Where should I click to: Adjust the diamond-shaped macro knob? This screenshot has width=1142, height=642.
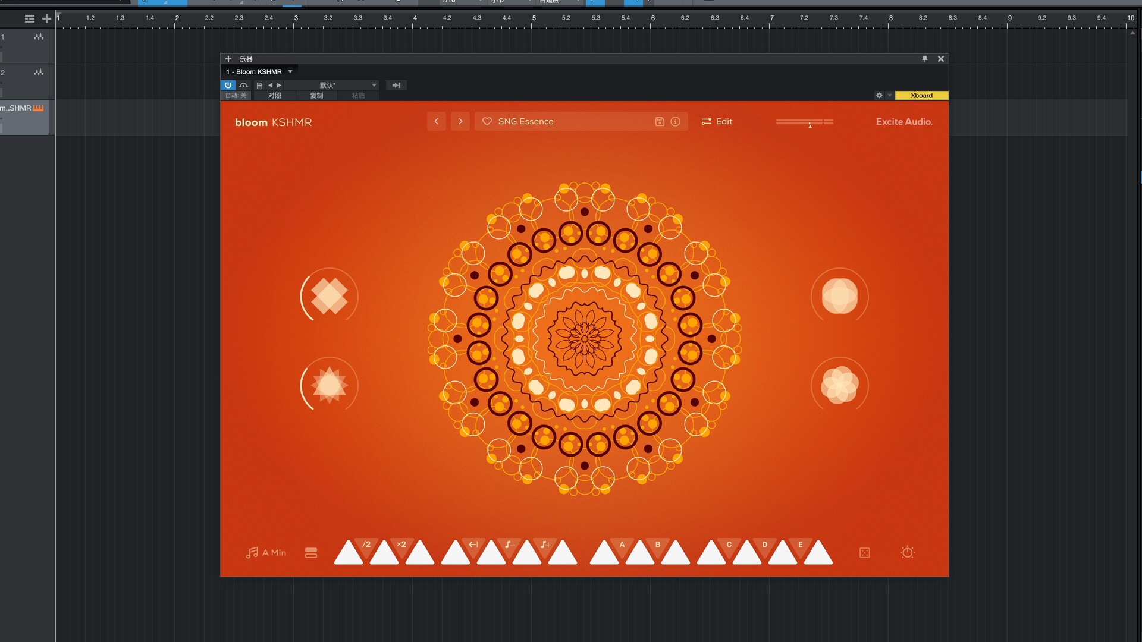[329, 295]
